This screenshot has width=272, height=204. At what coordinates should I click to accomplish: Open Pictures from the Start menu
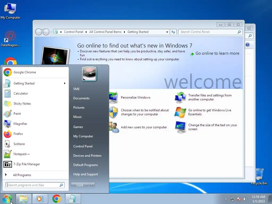89,108
